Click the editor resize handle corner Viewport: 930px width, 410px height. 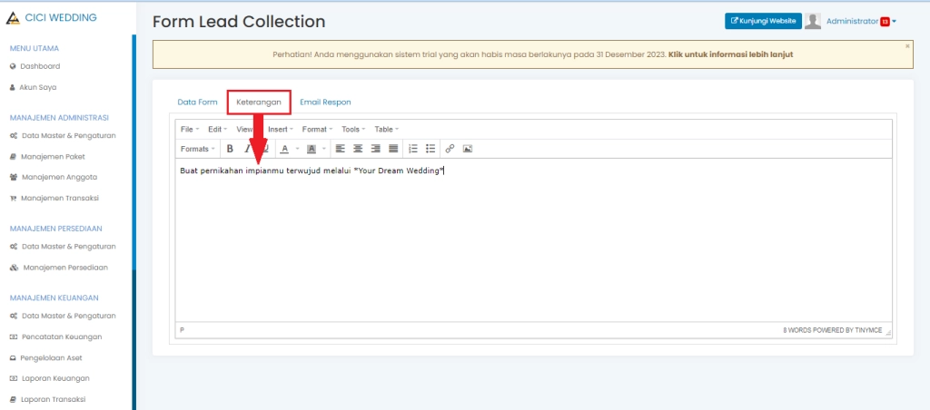[888, 332]
